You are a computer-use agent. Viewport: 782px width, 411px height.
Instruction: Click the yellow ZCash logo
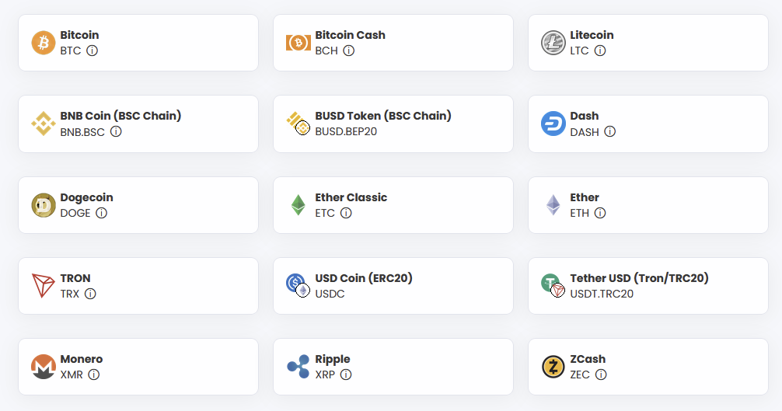tap(553, 367)
